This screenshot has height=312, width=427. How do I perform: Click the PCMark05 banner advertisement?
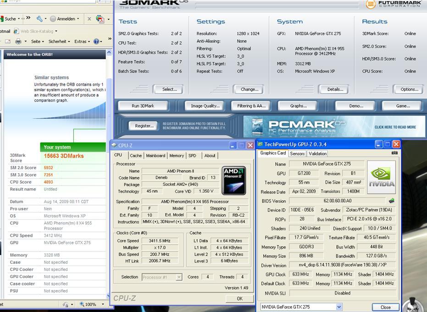pyautogui.click(x=334, y=126)
